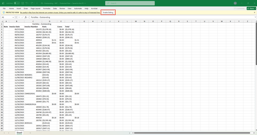This screenshot has height=135, width=257.
Task: Expand the file name dropdown in title bar
Action: tap(85, 3)
